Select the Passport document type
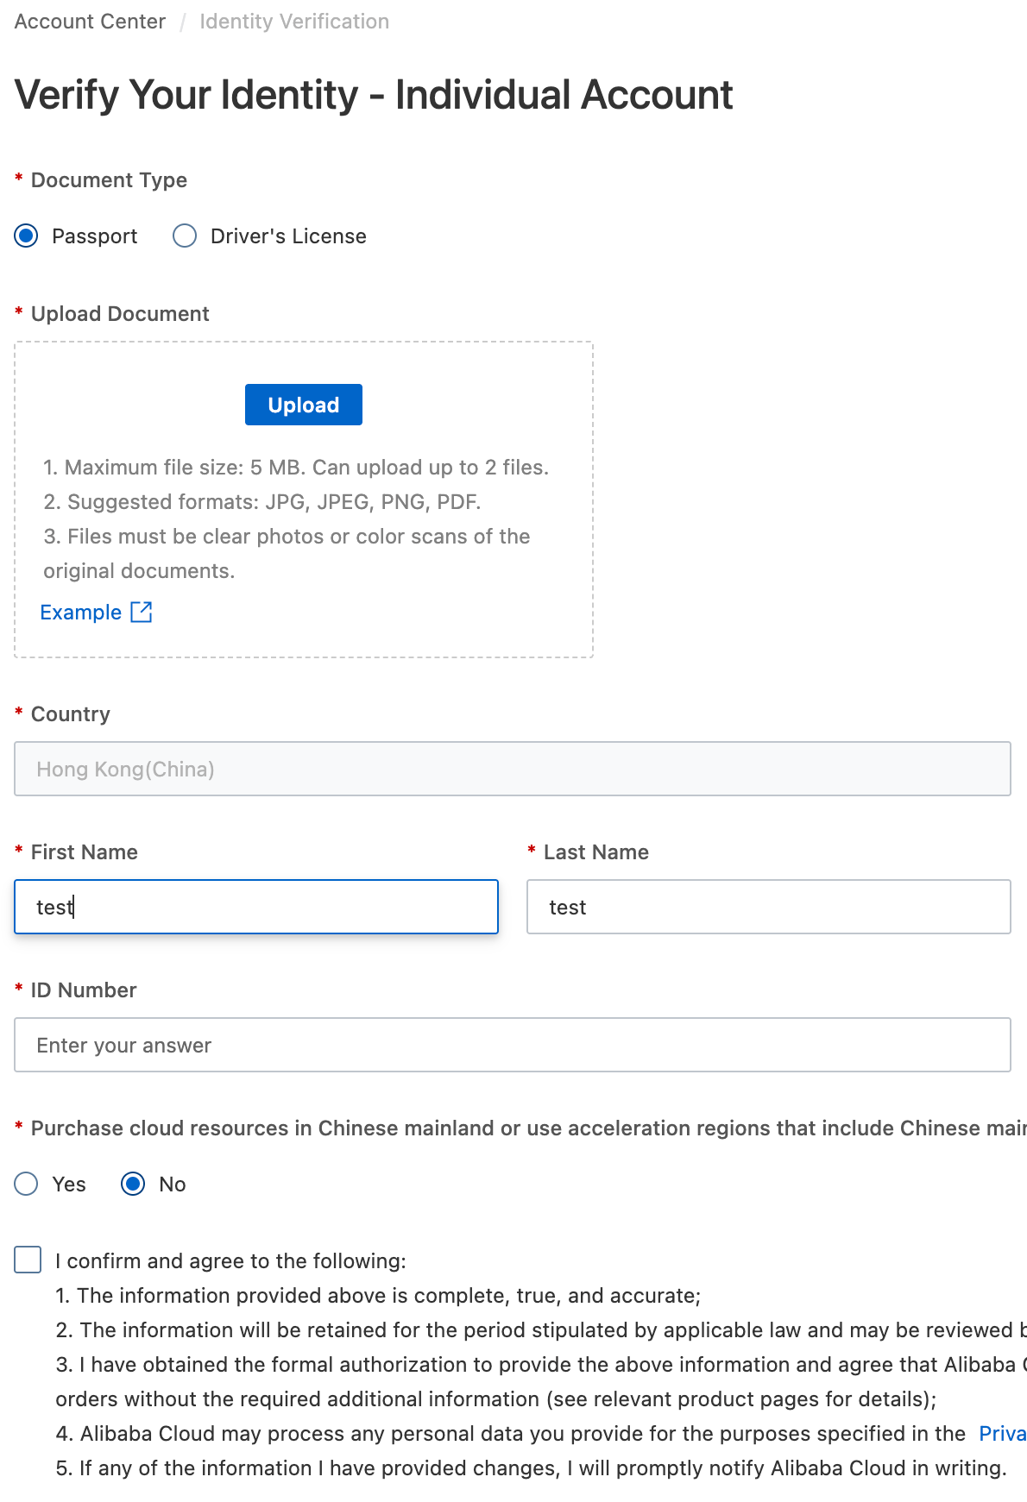Viewport: 1027px width, 1502px height. tap(27, 236)
